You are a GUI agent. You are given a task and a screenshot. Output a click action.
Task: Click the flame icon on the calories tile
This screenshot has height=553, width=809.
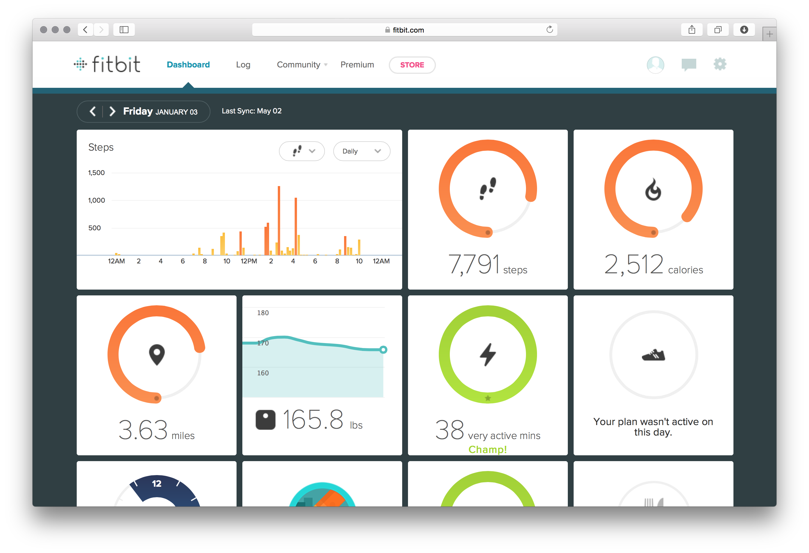(653, 190)
